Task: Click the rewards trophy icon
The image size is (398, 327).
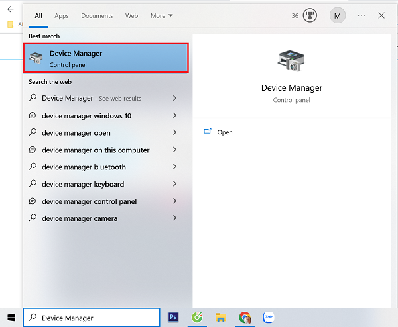Action: pyautogui.click(x=310, y=15)
